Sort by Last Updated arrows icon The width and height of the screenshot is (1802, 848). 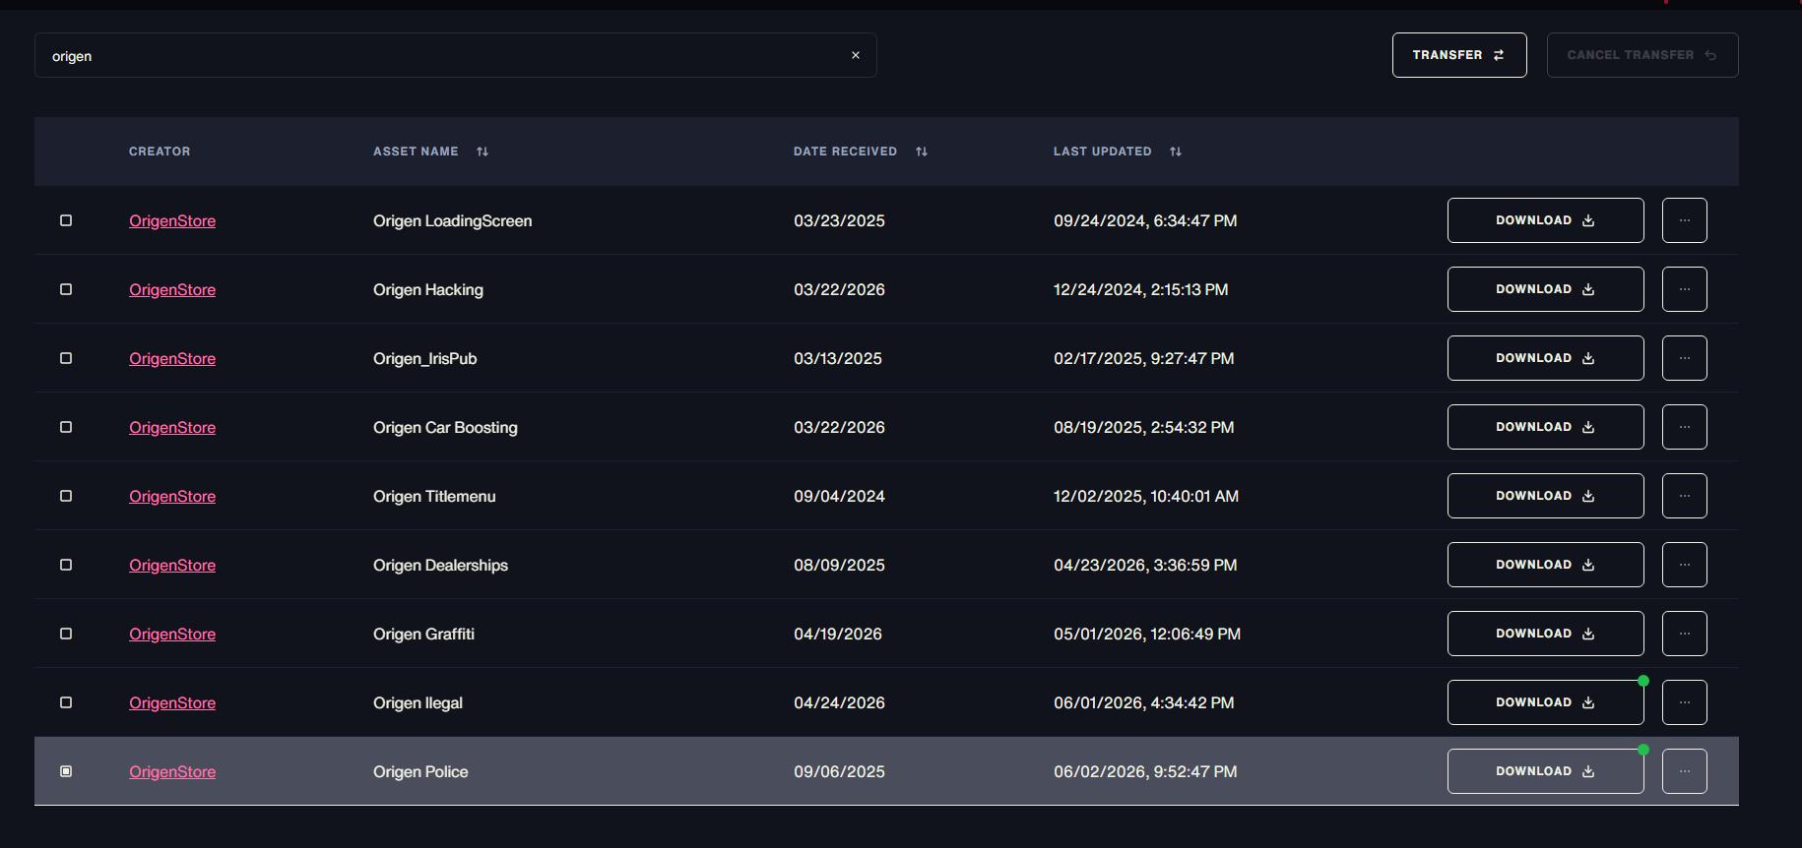click(1176, 151)
